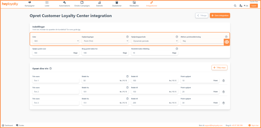This screenshot has width=261, height=128.
Task: Add a new step with Tilføj steps
Action: (x=219, y=68)
